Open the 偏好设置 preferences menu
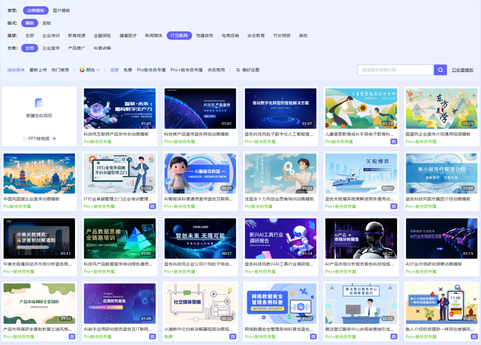Image resolution: width=481 pixels, height=345 pixels. [251, 70]
